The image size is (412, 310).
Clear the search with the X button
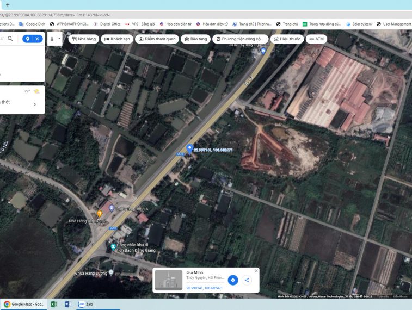pos(37,39)
